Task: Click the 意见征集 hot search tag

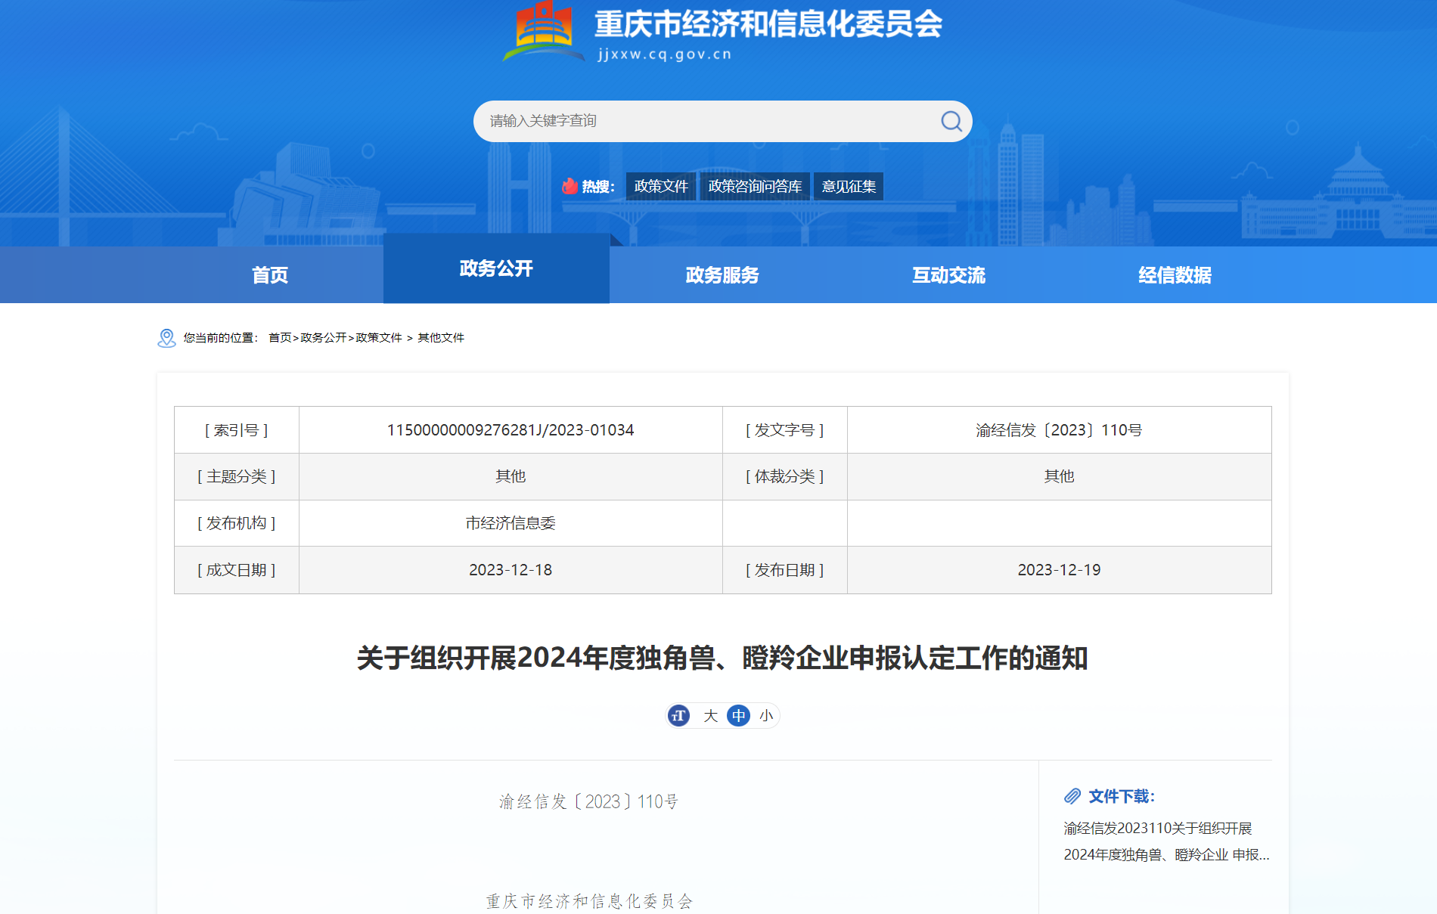Action: click(849, 186)
